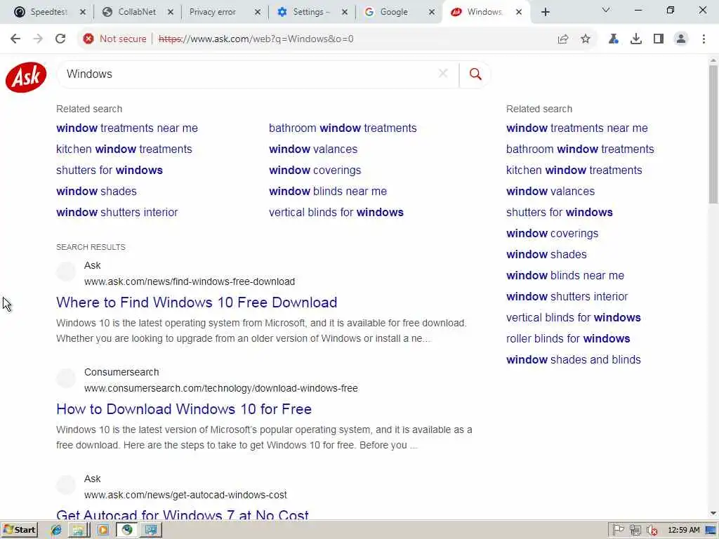Clear the Ask search box with X
Screen dimensions: 719x539
[443, 74]
